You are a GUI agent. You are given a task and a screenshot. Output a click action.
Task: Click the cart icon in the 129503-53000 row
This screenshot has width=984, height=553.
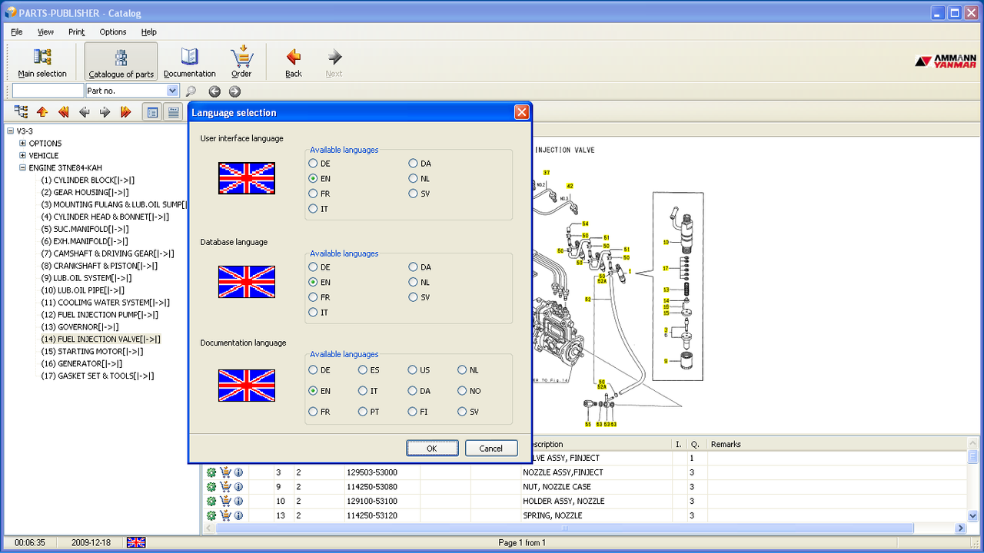tap(225, 472)
